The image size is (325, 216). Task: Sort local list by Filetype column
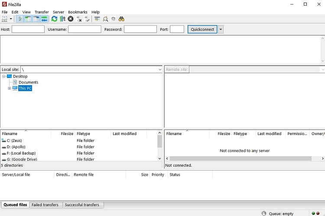[x=93, y=134]
